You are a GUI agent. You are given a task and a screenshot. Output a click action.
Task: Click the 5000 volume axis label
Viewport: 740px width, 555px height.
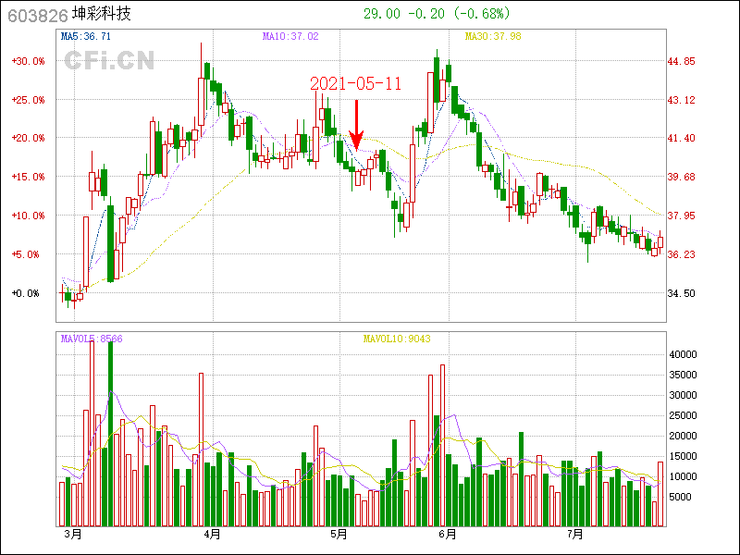click(x=681, y=497)
